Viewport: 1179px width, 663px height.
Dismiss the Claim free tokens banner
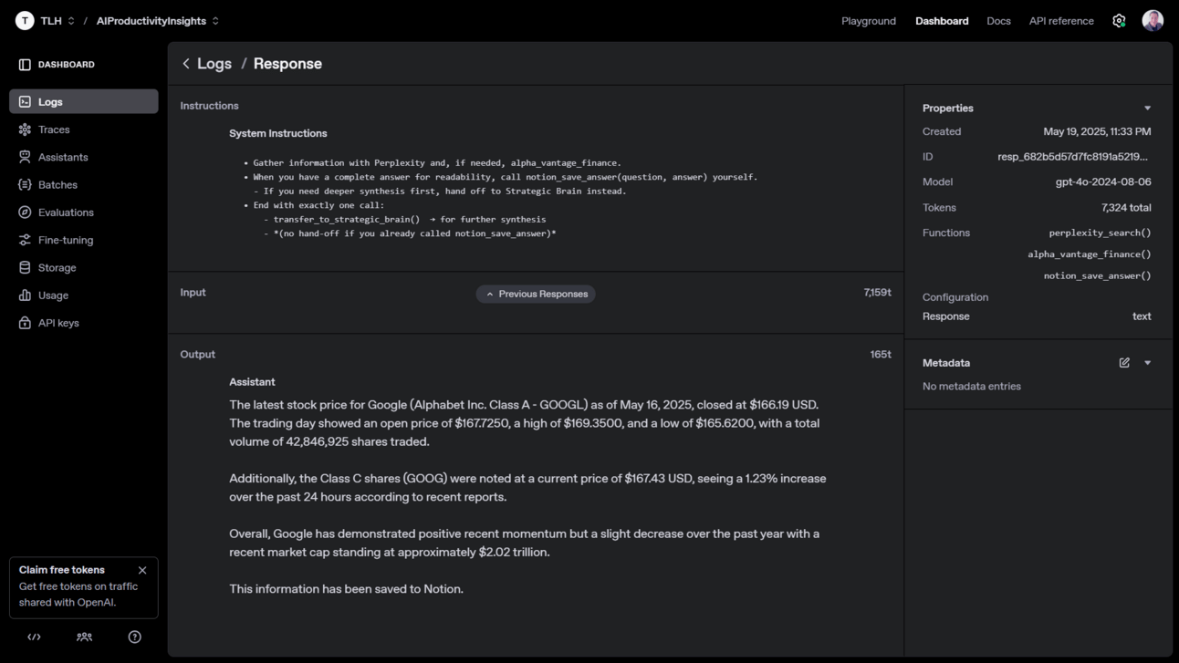[142, 570]
